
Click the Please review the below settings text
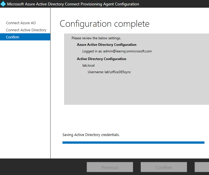point(96,38)
